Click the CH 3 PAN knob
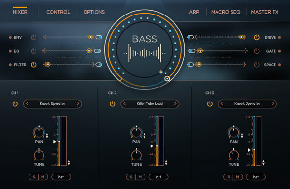Screen dimensions: 290x189 click(234, 132)
